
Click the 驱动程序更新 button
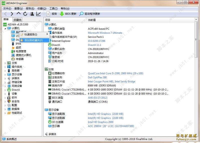click(90, 14)
